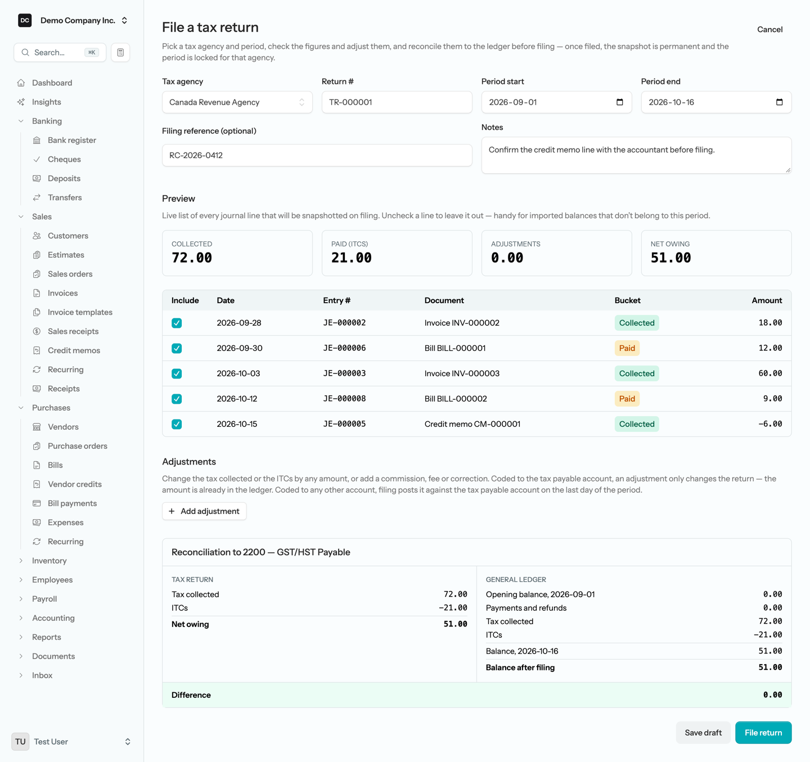This screenshot has height=762, width=810.
Task: Open the Tax agency dropdown
Action: [237, 102]
